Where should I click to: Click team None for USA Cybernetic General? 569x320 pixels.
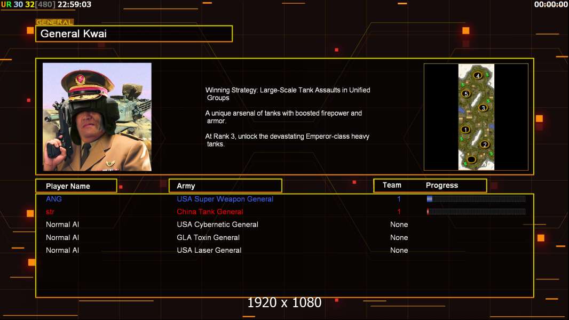click(x=399, y=225)
